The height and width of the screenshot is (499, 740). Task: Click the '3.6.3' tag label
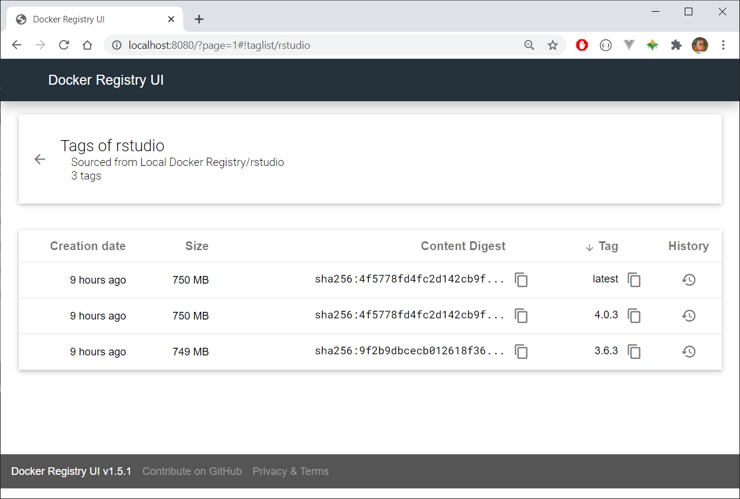click(606, 351)
